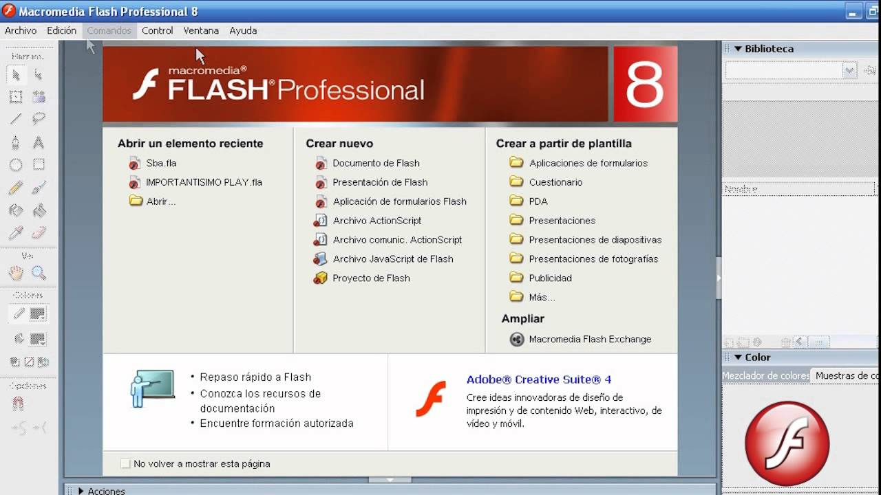The image size is (881, 495).
Task: Open the Control menu
Action: click(158, 30)
